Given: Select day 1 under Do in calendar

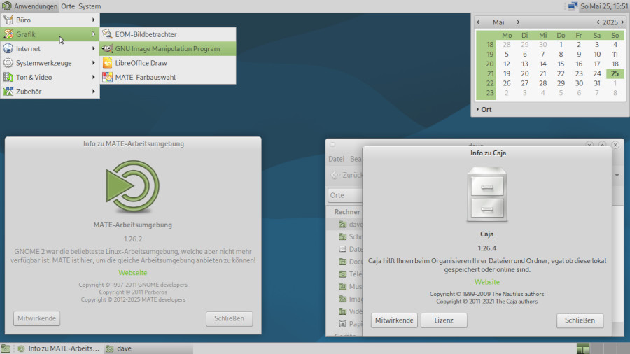Looking at the screenshot, I should click(561, 45).
